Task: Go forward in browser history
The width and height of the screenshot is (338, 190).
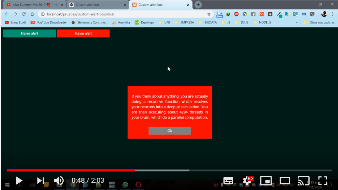Action: coord(15,14)
